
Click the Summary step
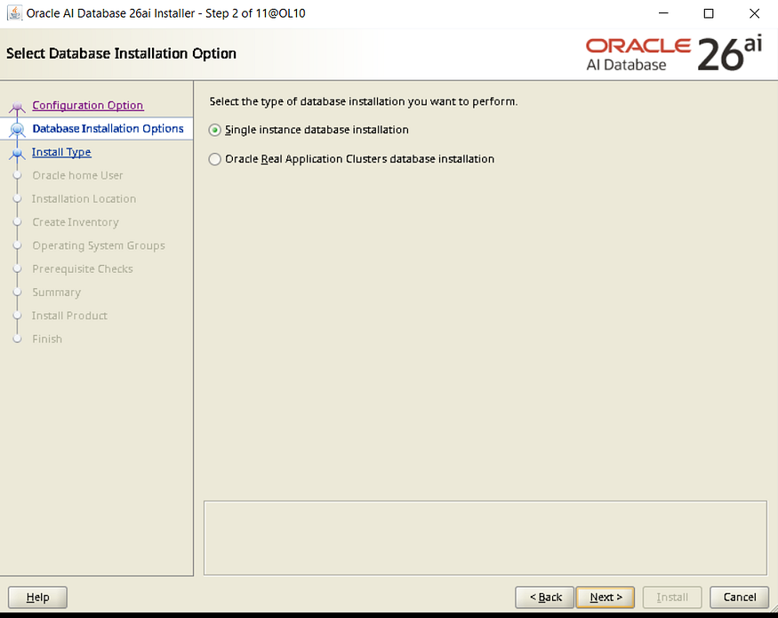pos(57,293)
